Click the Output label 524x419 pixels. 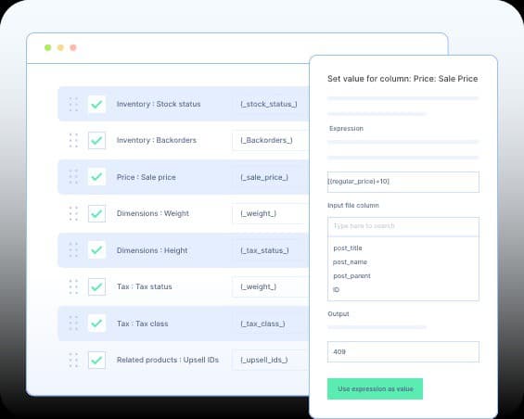coord(339,314)
